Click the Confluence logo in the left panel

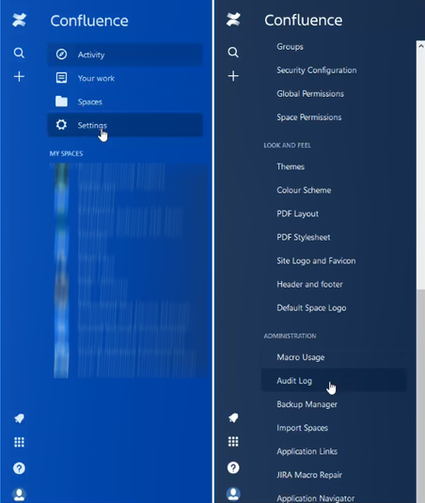[x=19, y=20]
